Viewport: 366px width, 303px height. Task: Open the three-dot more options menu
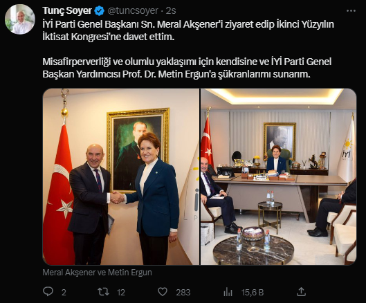[x=351, y=11]
